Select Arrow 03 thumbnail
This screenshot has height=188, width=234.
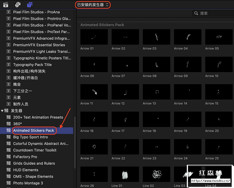pos(156,37)
